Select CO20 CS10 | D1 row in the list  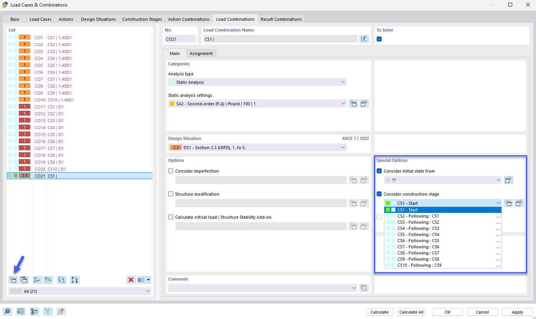click(80, 169)
